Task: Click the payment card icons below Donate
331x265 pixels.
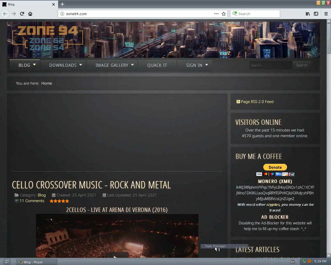Action: 275,174
